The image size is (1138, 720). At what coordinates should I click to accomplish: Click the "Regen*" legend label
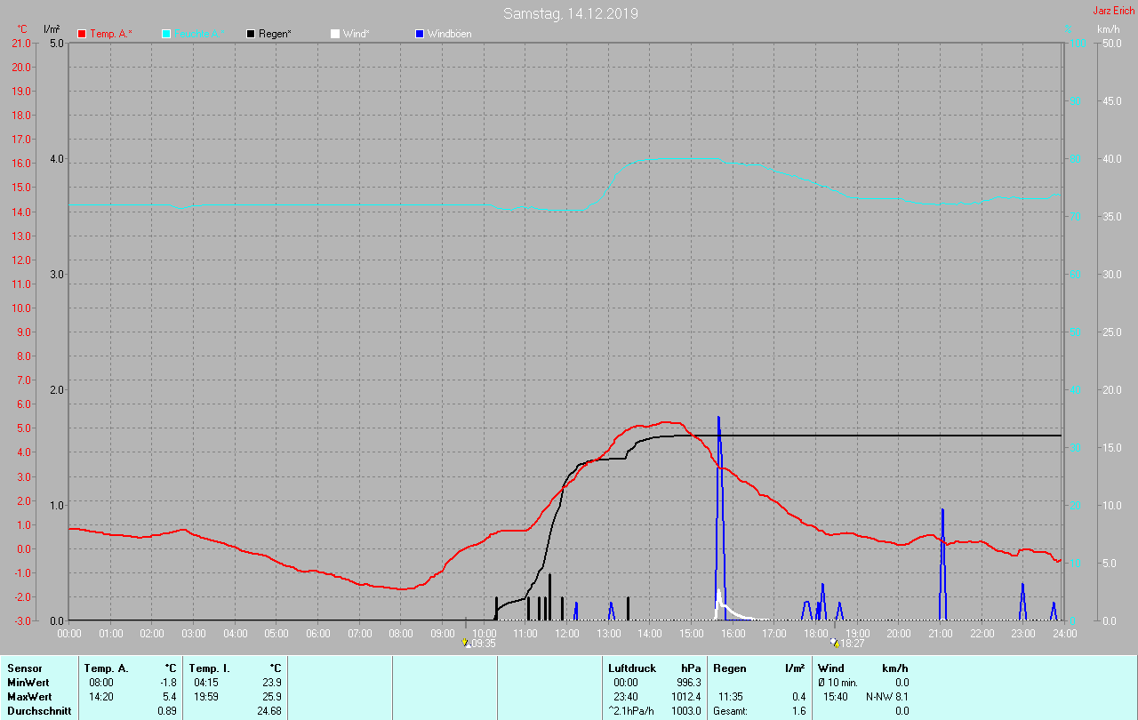[276, 34]
